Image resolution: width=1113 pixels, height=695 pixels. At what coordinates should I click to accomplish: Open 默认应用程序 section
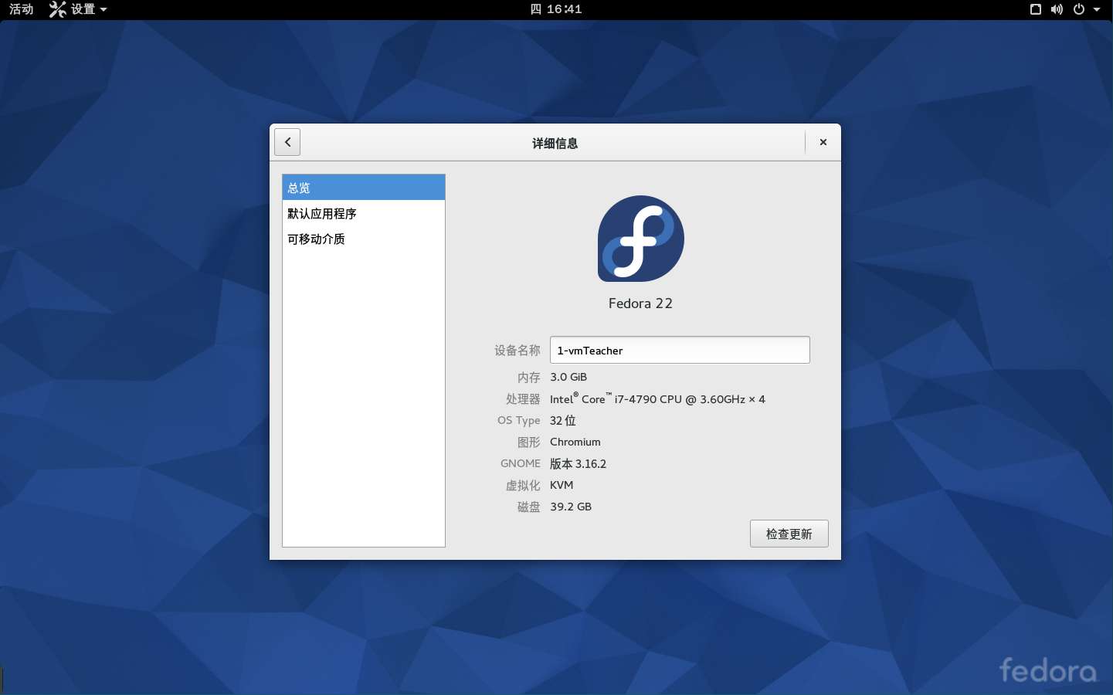[364, 213]
